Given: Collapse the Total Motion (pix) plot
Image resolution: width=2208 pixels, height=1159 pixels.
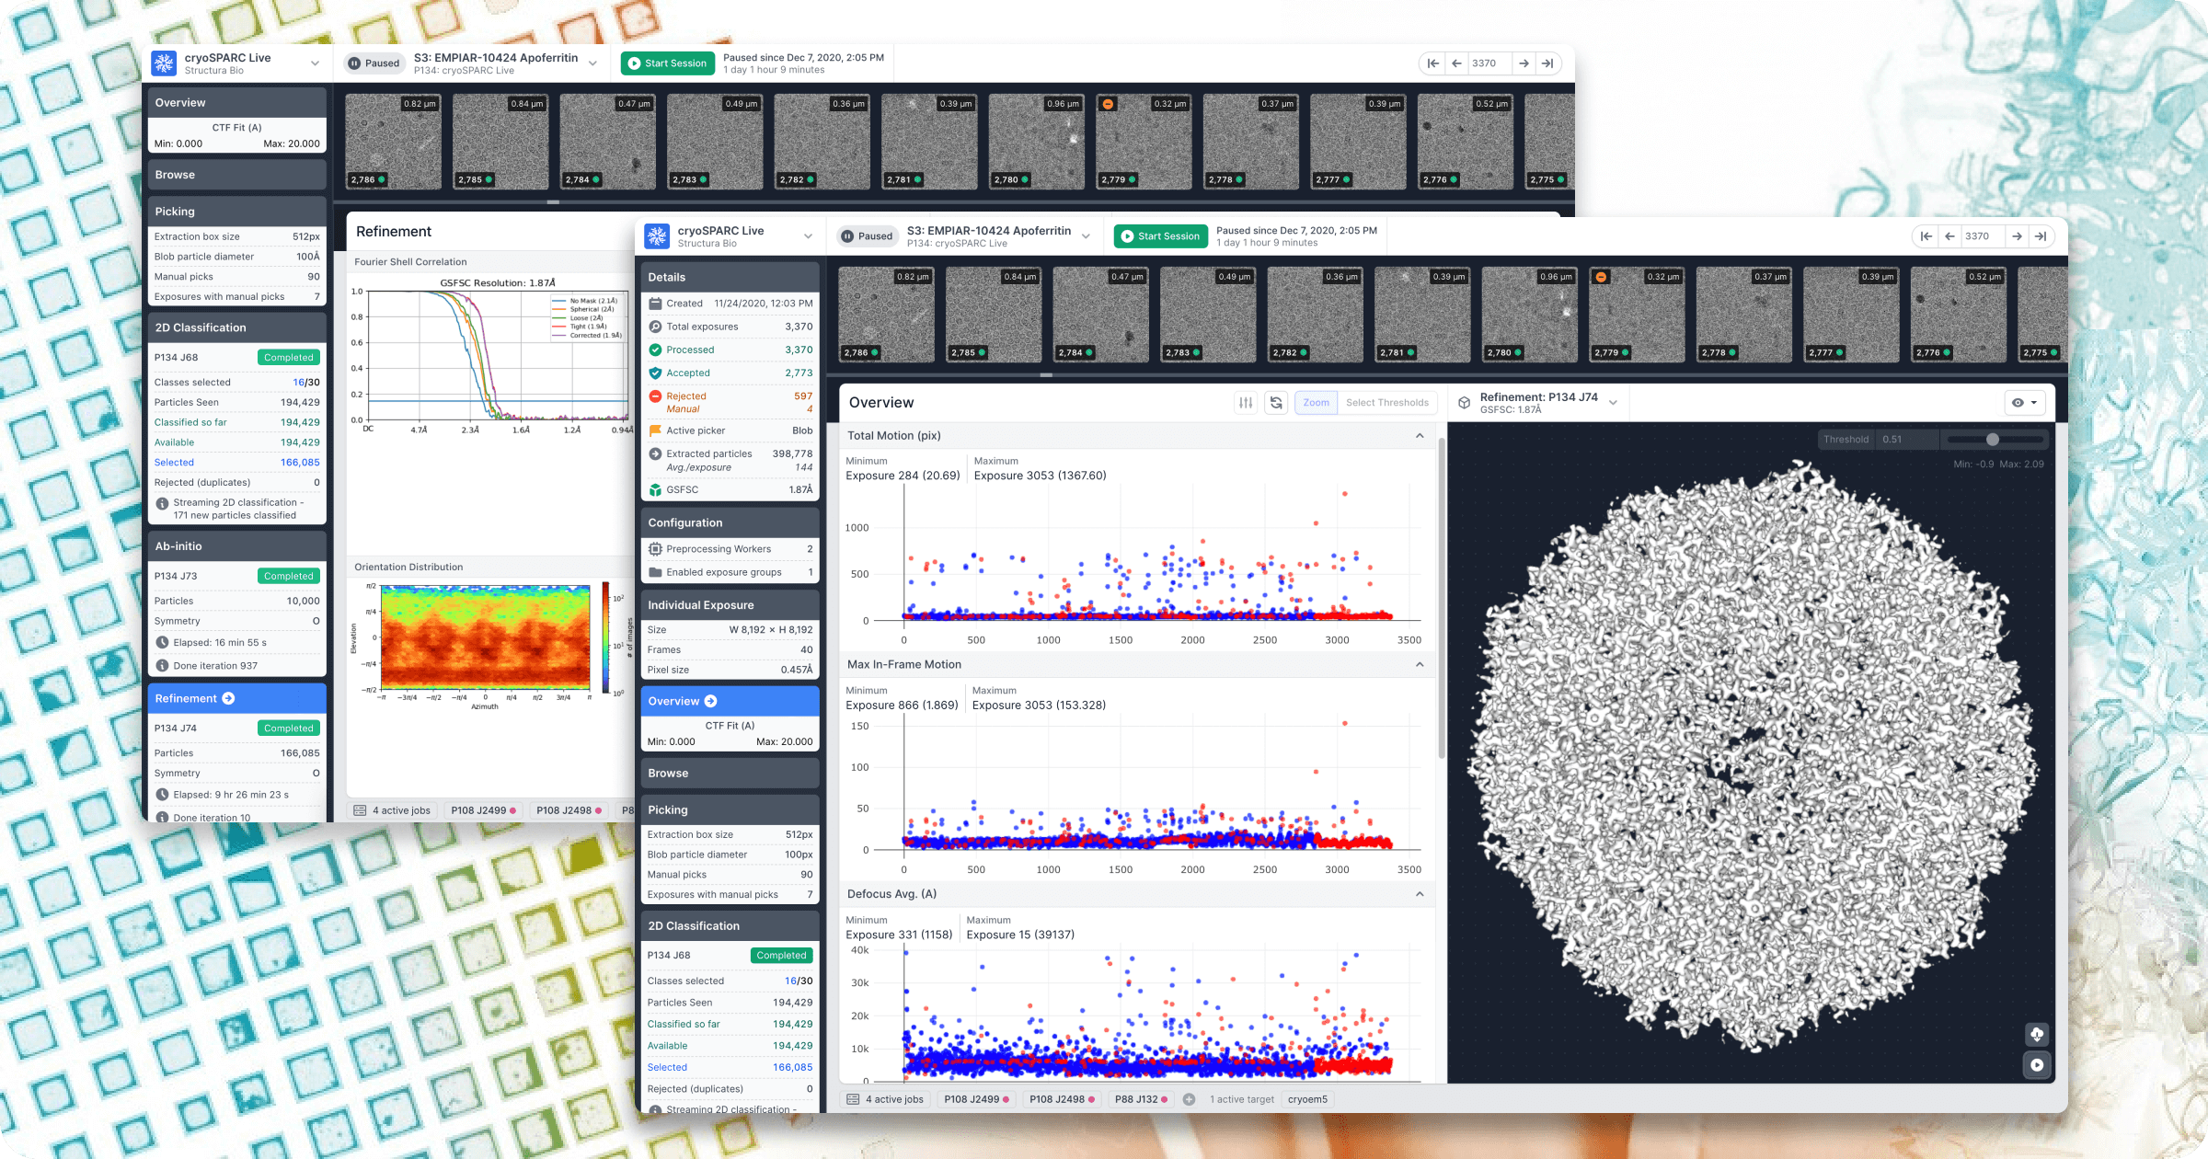Looking at the screenshot, I should click(1420, 436).
